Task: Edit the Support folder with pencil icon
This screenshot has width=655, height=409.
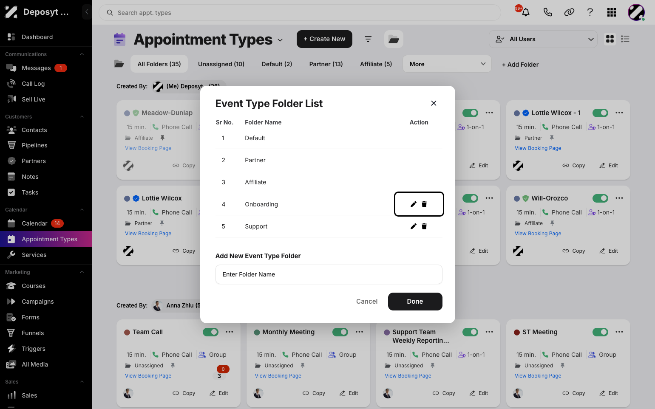Action: (x=413, y=226)
